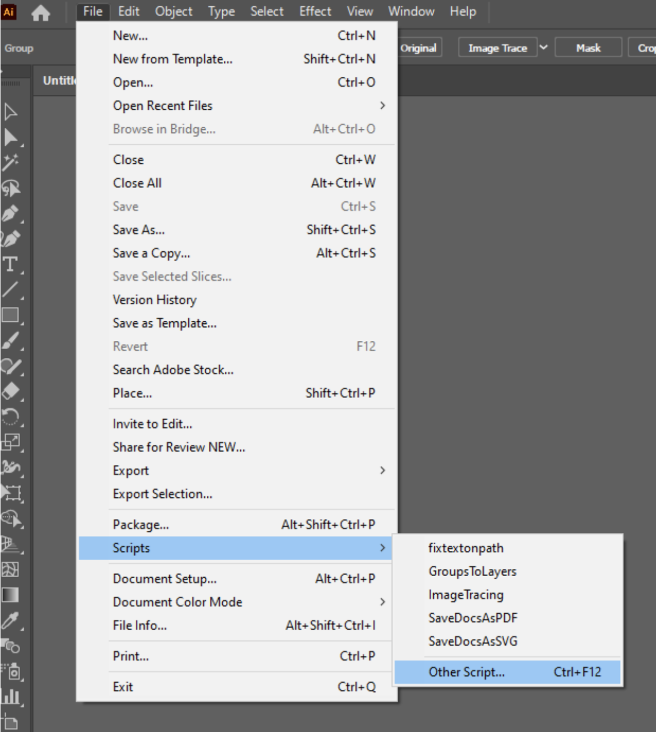This screenshot has height=732, width=656.
Task: Run the fixtextonpath script
Action: point(508,548)
